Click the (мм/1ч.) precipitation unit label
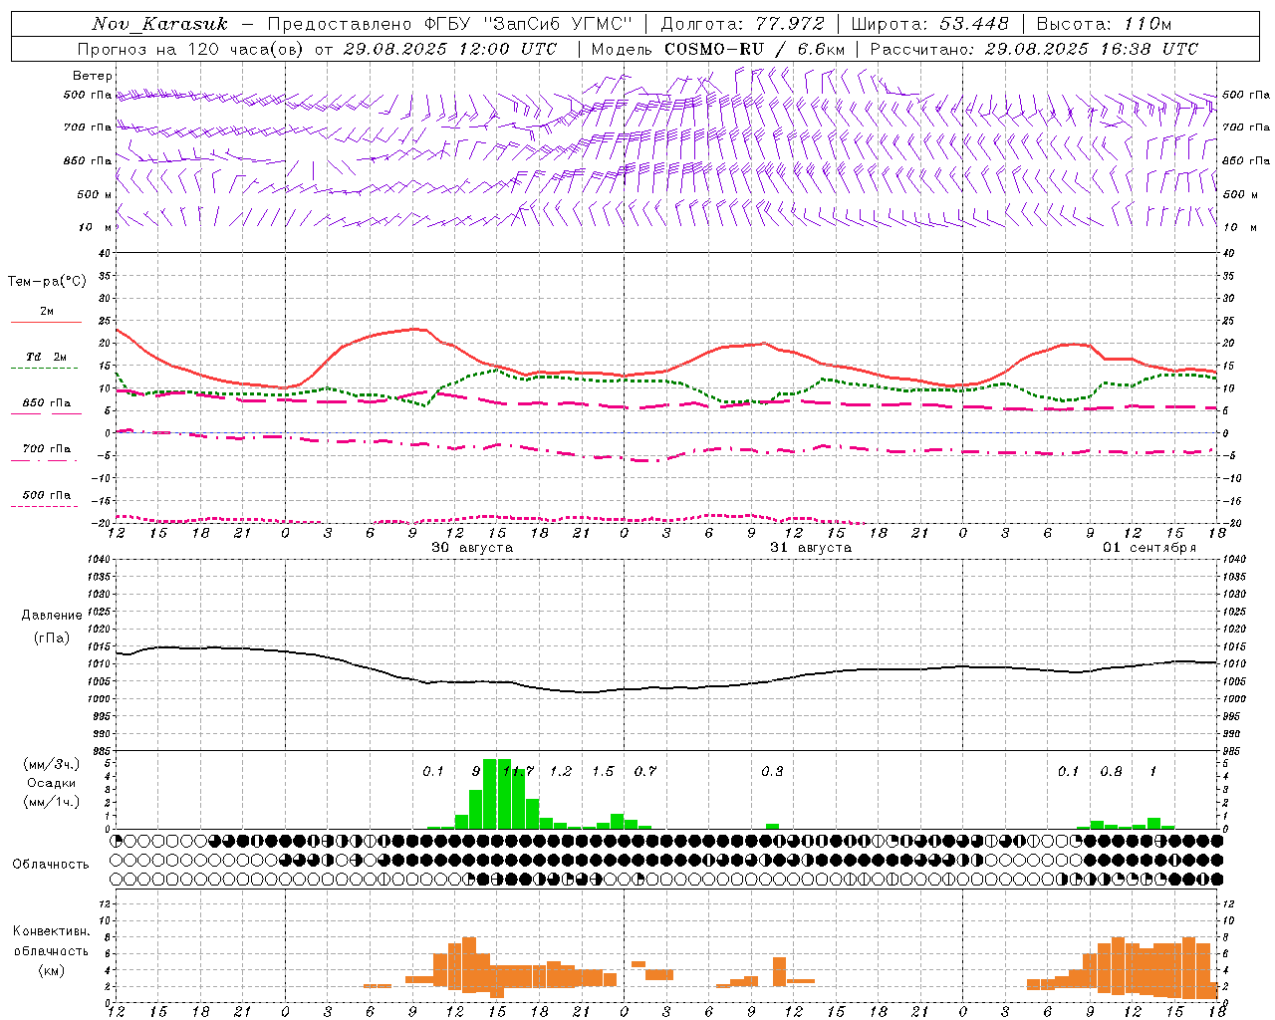Image resolution: width=1275 pixels, height=1020 pixels. coord(51,802)
